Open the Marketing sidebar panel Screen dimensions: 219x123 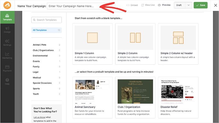pyautogui.click(x=7, y=56)
